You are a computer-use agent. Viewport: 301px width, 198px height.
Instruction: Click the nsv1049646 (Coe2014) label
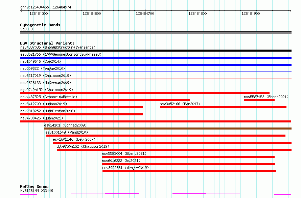click(41, 61)
